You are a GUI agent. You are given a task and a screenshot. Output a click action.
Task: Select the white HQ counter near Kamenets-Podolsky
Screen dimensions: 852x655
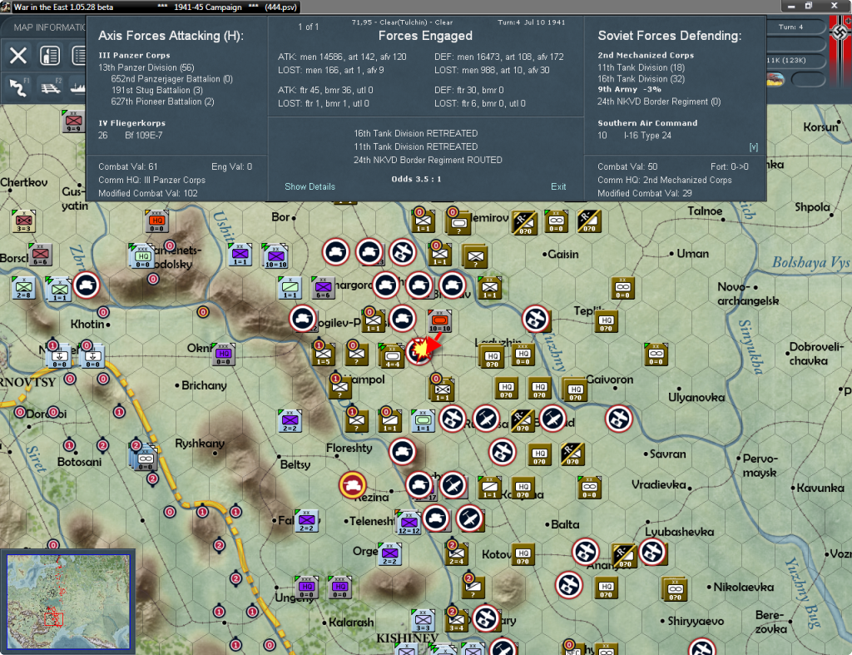[142, 256]
